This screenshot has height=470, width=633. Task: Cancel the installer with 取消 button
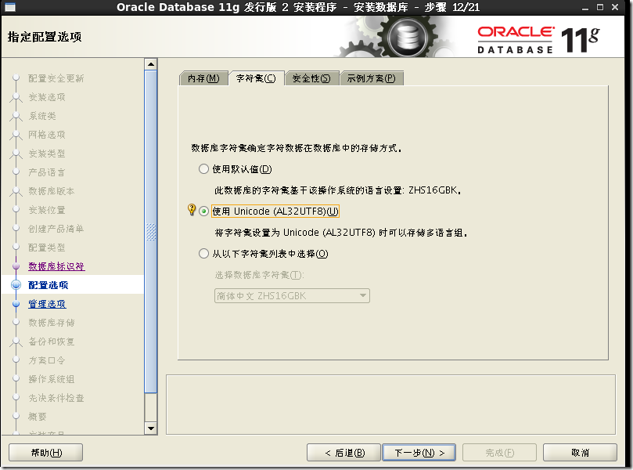tap(580, 453)
